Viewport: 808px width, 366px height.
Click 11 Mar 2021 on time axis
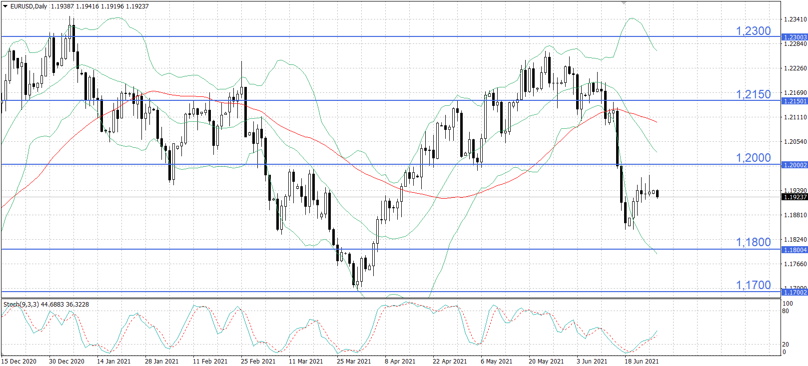(306, 362)
